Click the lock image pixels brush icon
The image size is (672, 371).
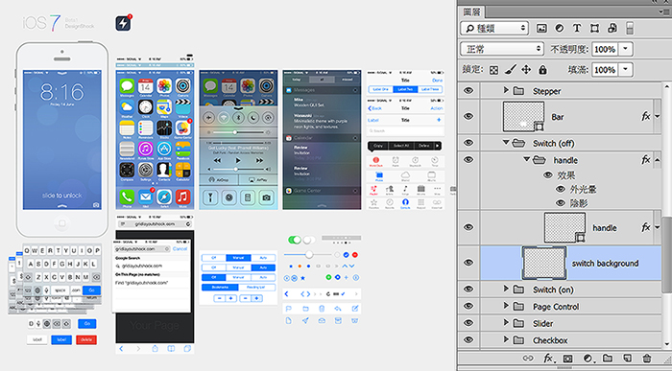[x=510, y=69]
